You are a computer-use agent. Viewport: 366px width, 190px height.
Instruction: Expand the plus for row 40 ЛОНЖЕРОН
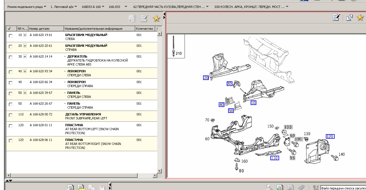tap(25, 71)
